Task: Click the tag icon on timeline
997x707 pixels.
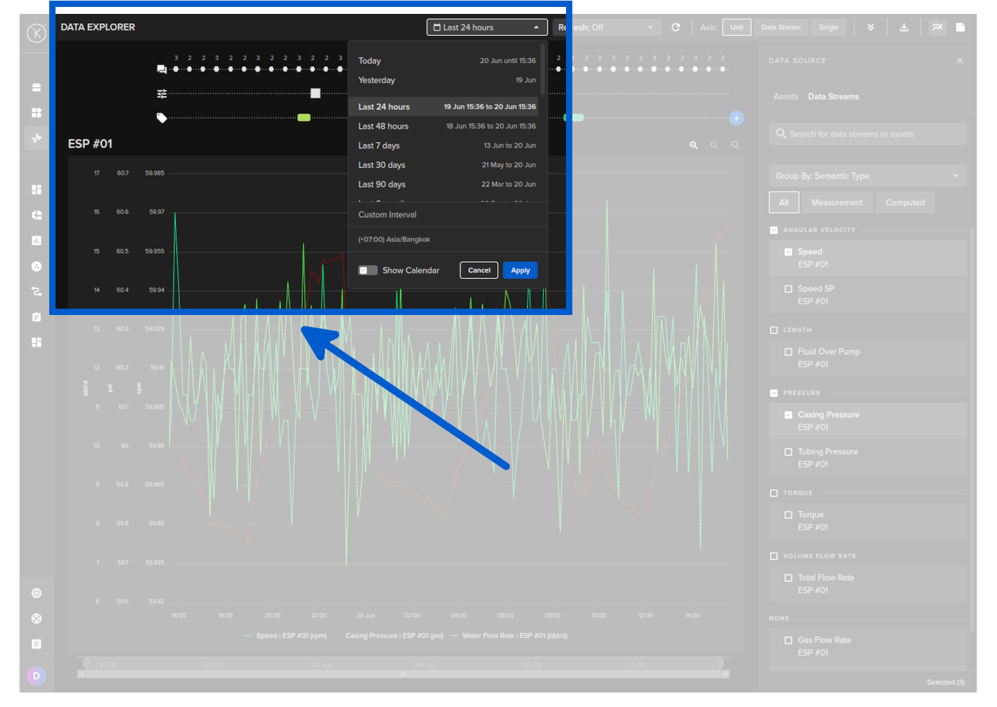Action: (162, 118)
